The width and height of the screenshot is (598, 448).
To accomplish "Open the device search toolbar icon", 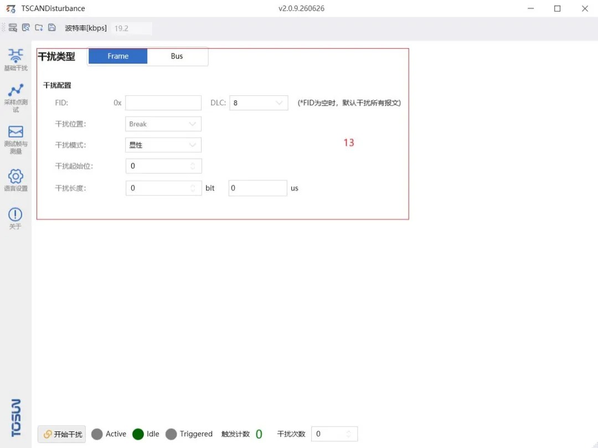I will [13, 28].
